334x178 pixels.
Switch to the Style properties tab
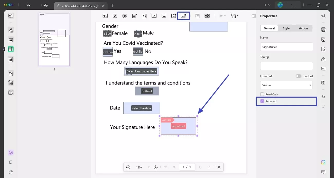tap(286, 28)
